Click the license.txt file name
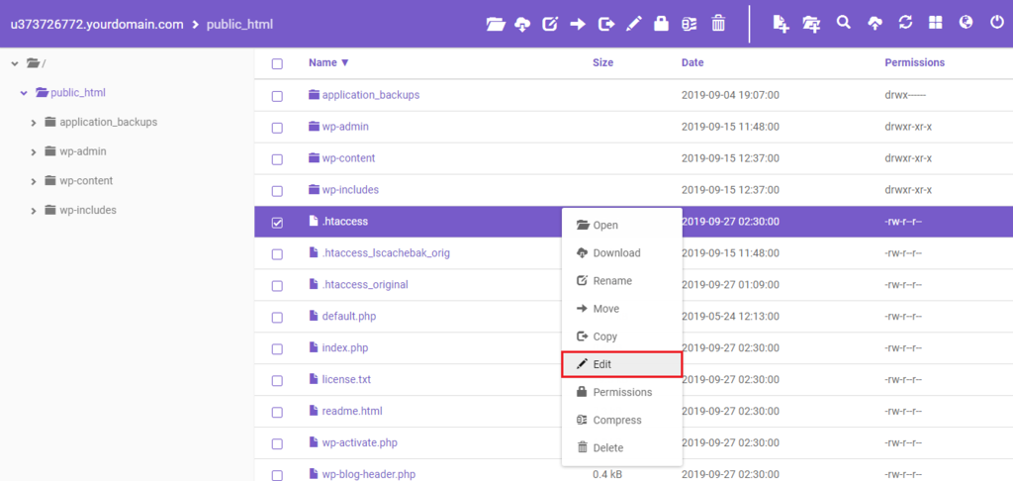The image size is (1013, 481). pyautogui.click(x=345, y=379)
